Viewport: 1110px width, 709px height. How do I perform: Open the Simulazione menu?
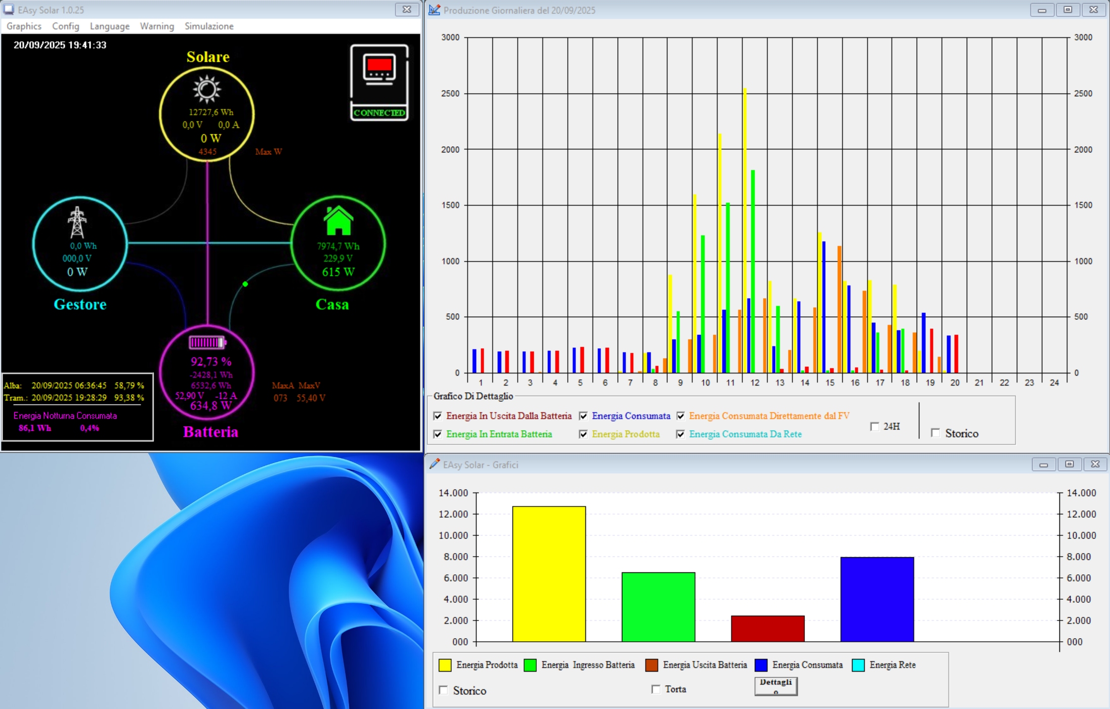(209, 26)
